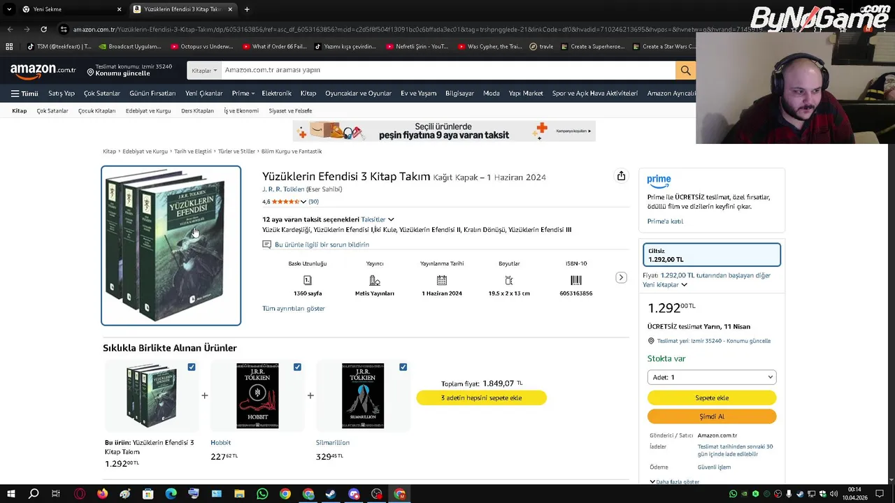This screenshot has height=503, width=895.
Task: Click the Yayıncı publisher building icon
Action: tap(375, 280)
